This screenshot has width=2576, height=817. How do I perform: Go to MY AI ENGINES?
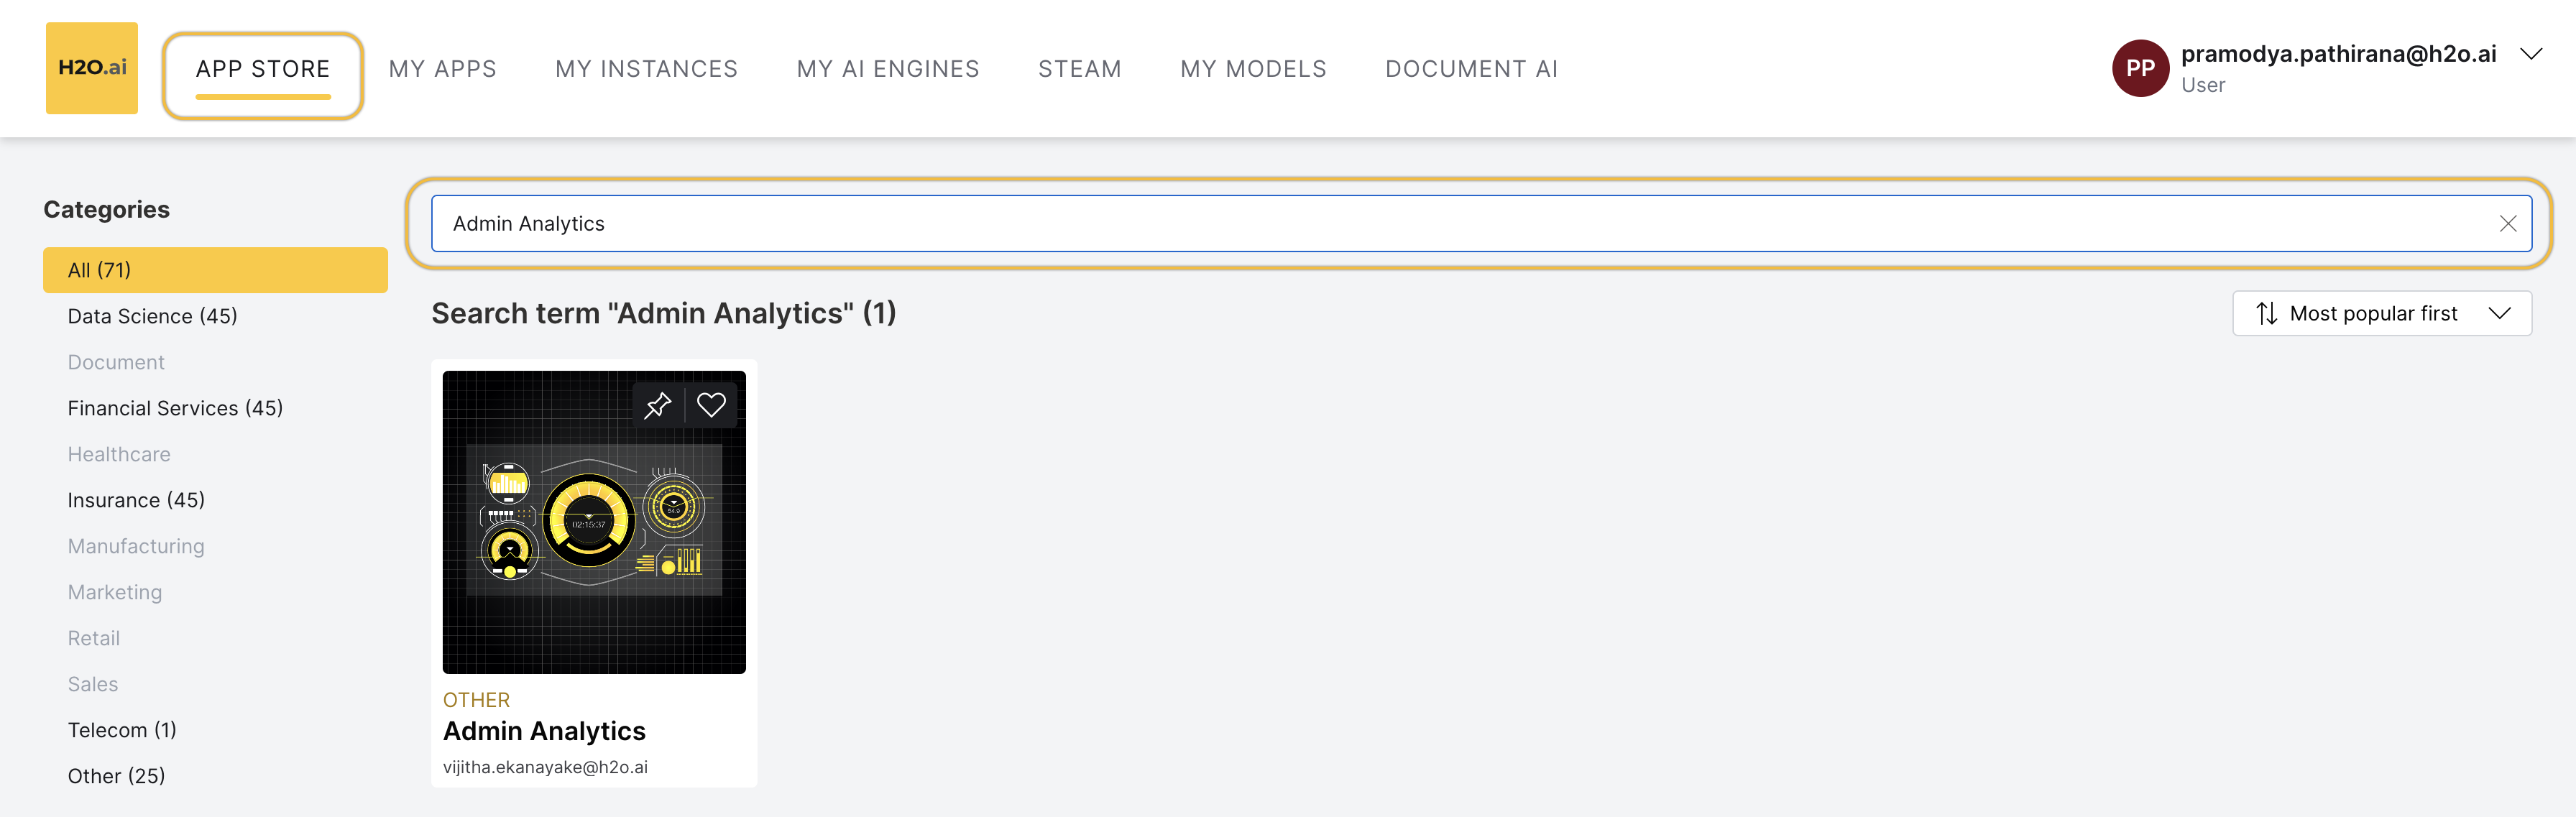point(888,68)
